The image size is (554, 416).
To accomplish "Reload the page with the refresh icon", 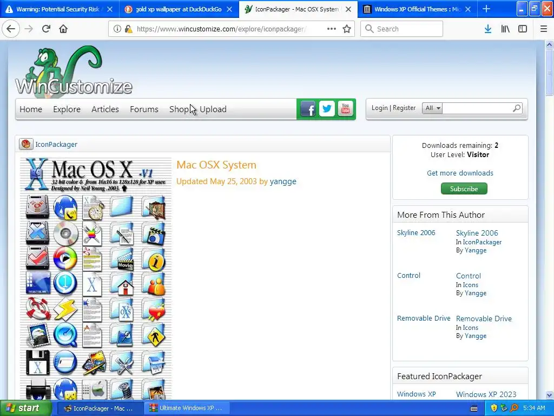I will click(x=46, y=29).
